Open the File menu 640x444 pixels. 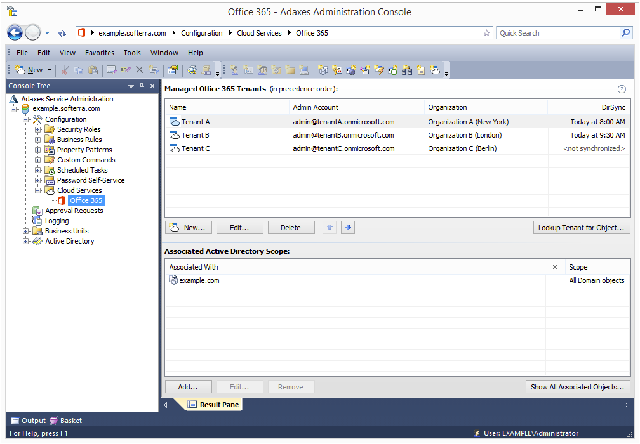coord(22,53)
